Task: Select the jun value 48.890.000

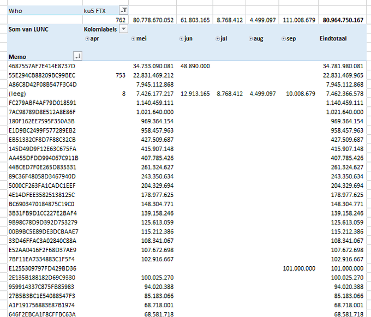Action: pyautogui.click(x=195, y=66)
